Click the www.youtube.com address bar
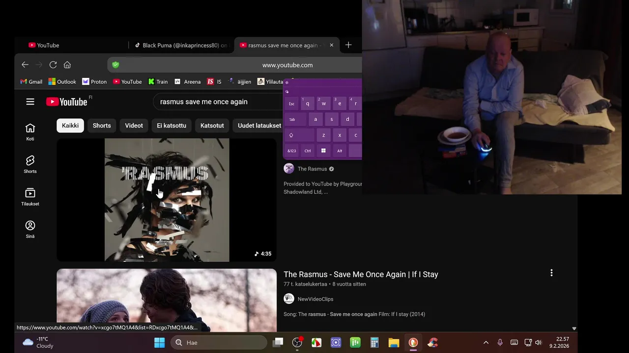The image size is (629, 353). click(287, 65)
